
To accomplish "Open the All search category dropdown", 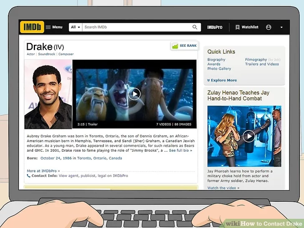I will 76,27.
